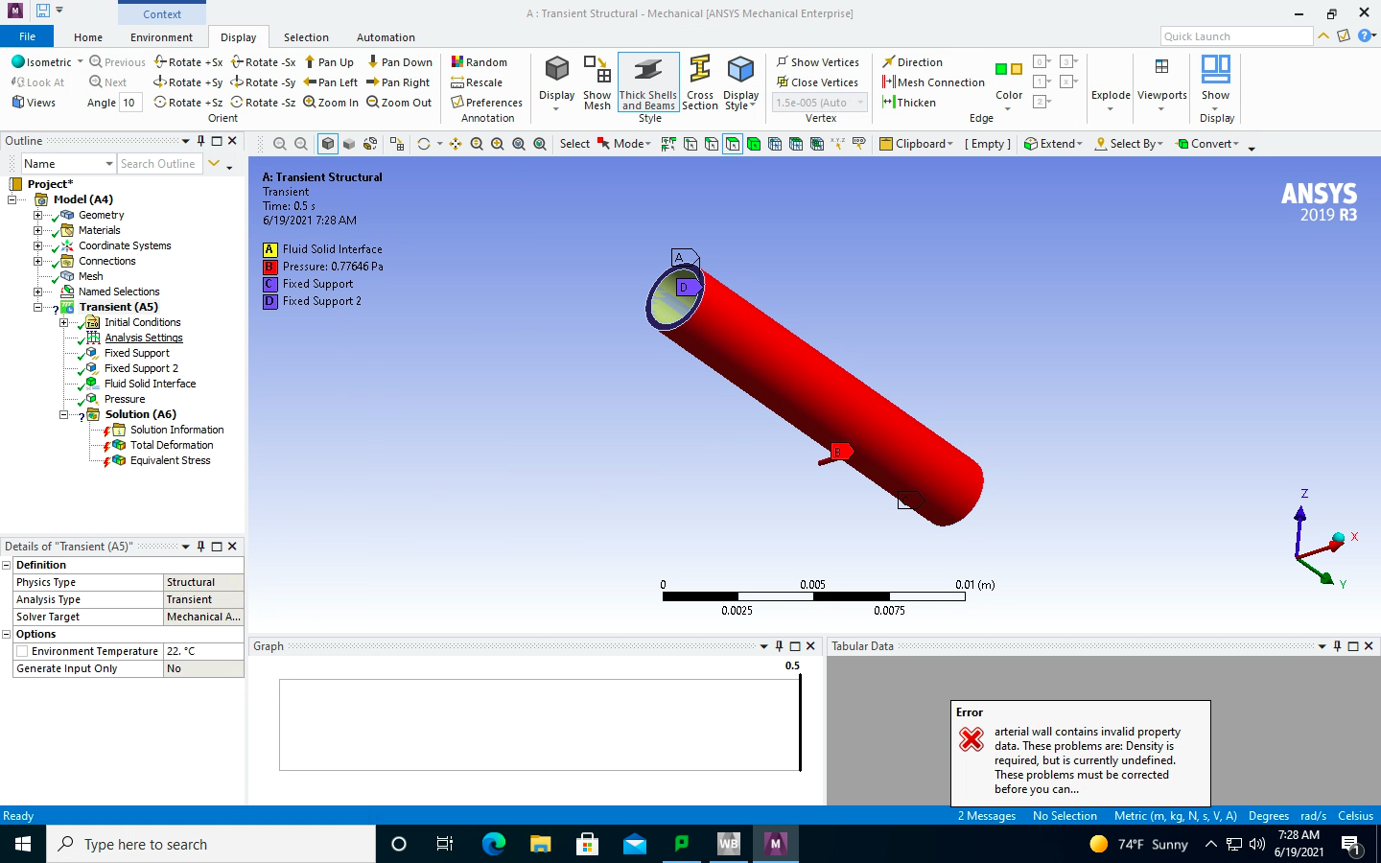Expand the Geometry tree node
This screenshot has height=863, width=1381.
coord(37,215)
